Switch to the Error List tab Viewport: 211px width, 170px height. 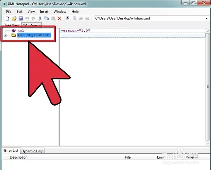tap(11, 151)
